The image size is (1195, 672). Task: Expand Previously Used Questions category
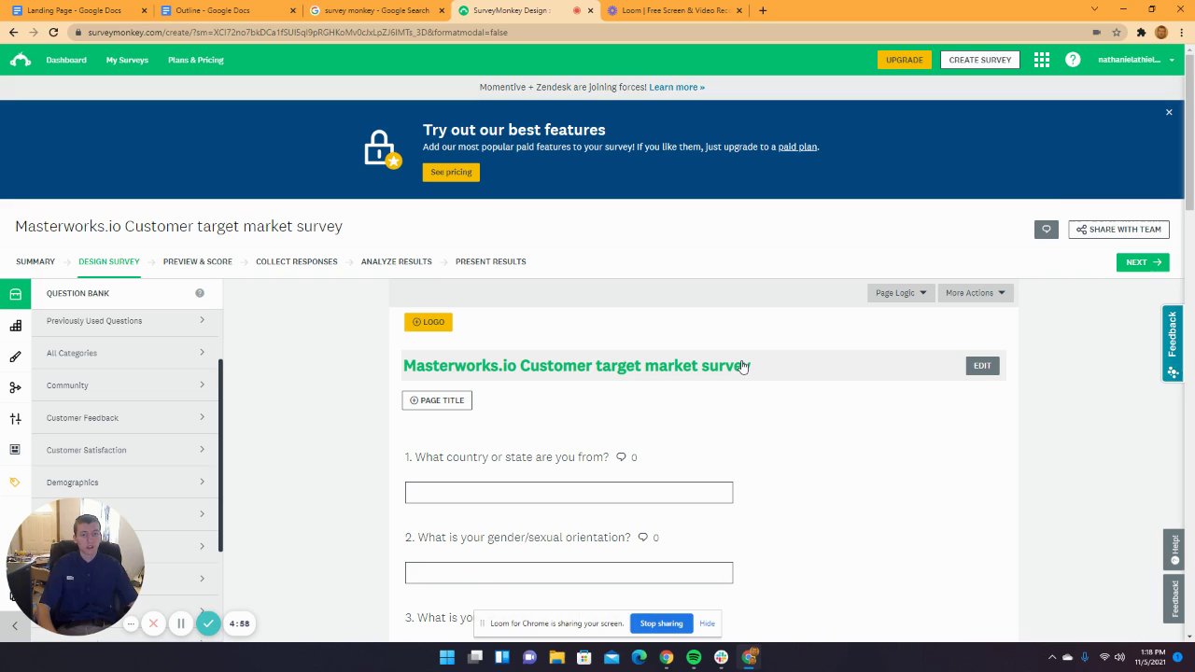[125, 321]
